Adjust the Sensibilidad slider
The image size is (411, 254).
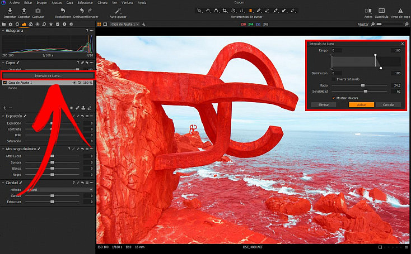(x=366, y=91)
